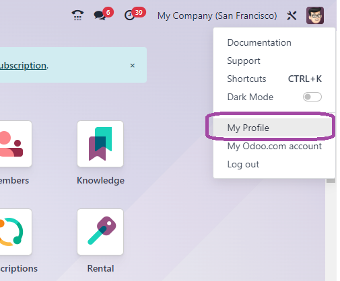Dismiss the blue notification banner
The width and height of the screenshot is (340, 281).
[x=133, y=65]
